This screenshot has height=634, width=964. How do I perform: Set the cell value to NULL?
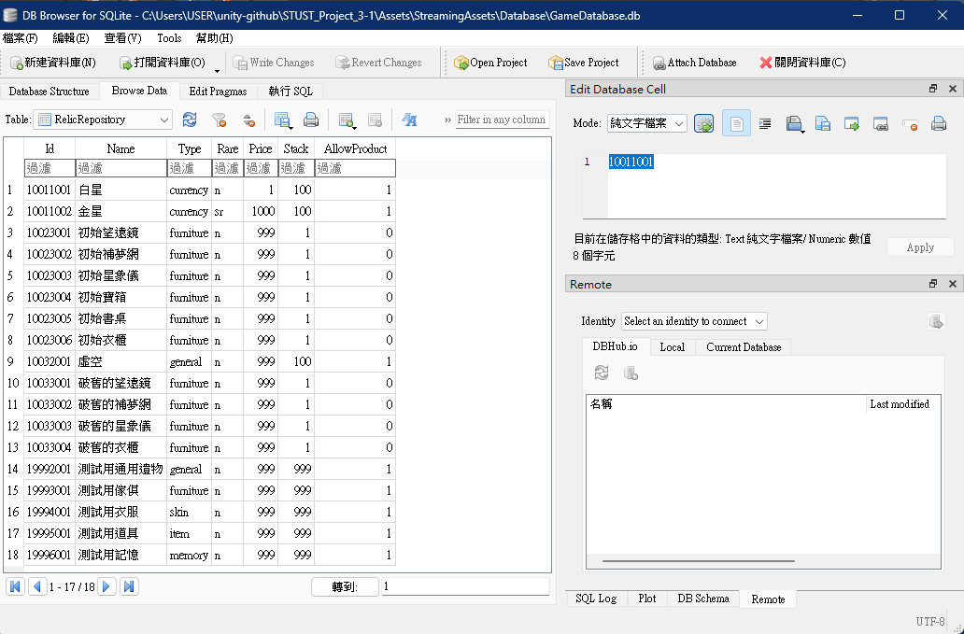click(910, 123)
